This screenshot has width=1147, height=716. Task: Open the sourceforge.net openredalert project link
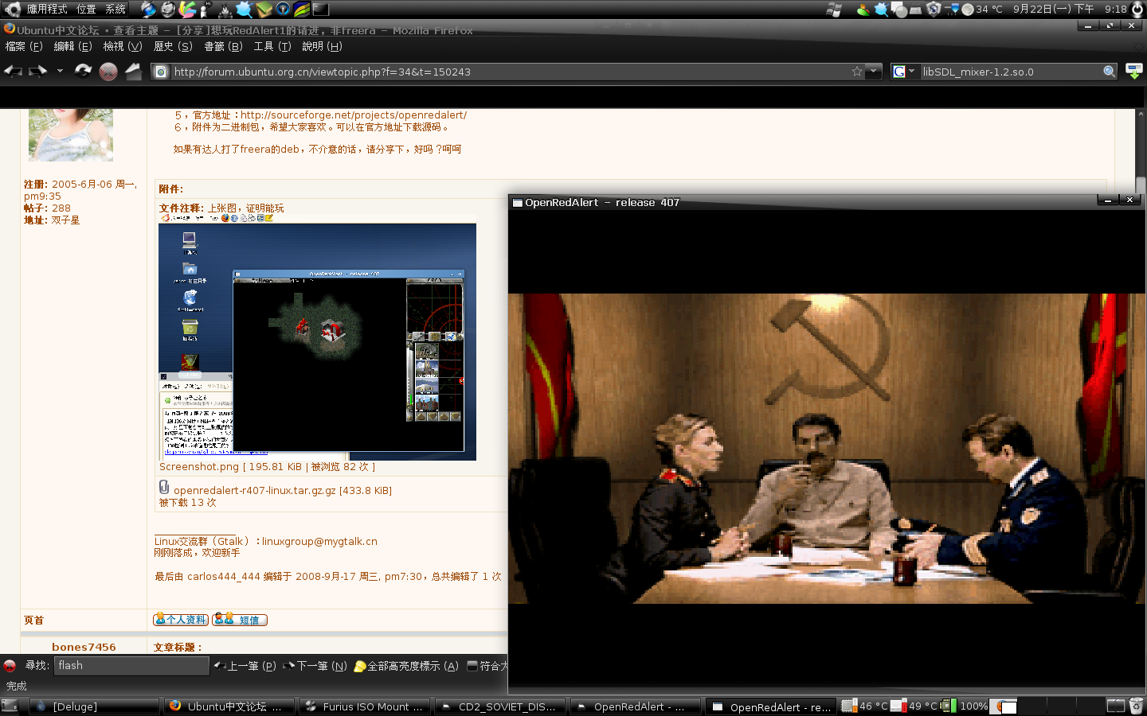click(354, 115)
